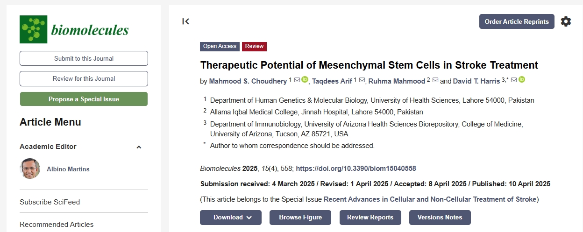Collapse the left sidebar with arrow icon

point(186,21)
